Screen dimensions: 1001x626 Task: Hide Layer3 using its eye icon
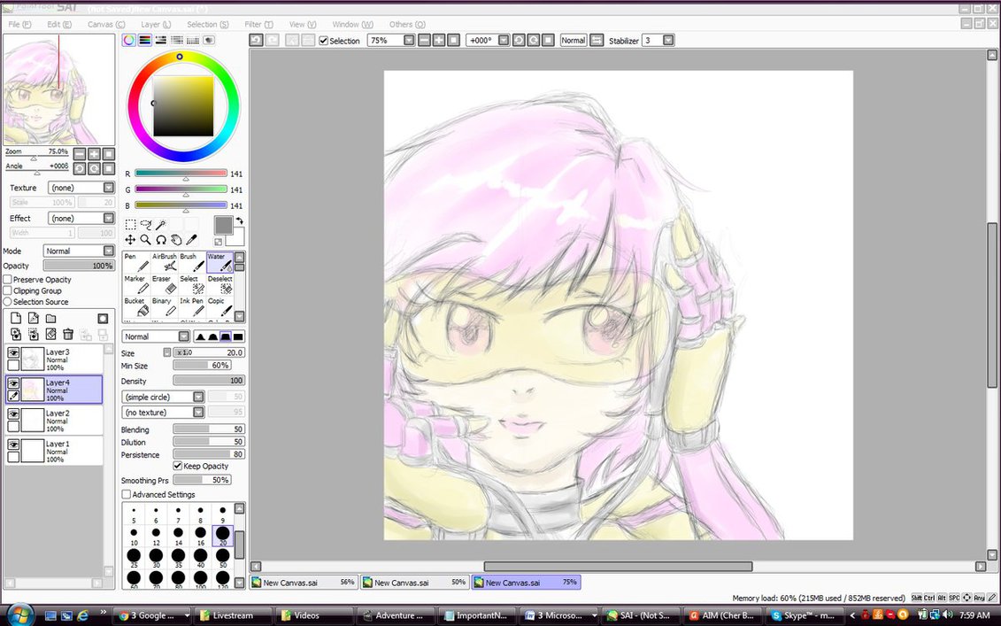(13, 352)
